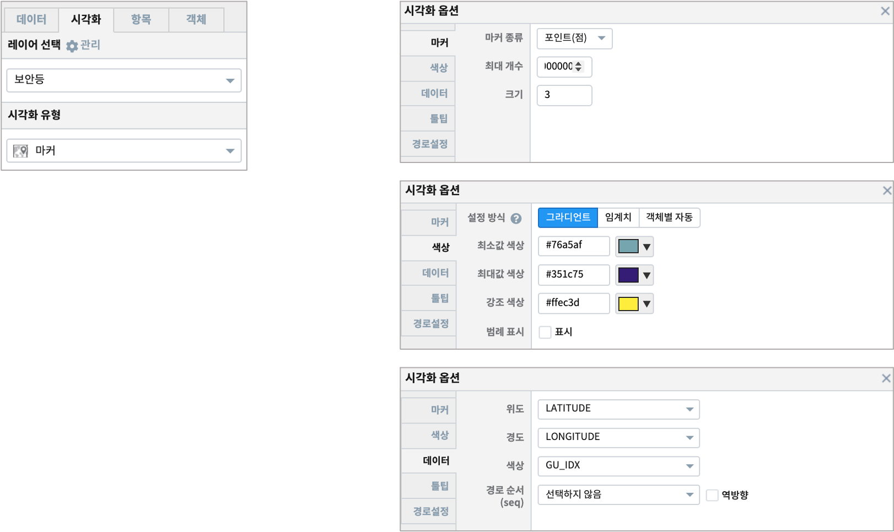Screen dimensions: 894x532
Task: Click the 강조 색상 hex field #ffec3d
Action: 574,303
